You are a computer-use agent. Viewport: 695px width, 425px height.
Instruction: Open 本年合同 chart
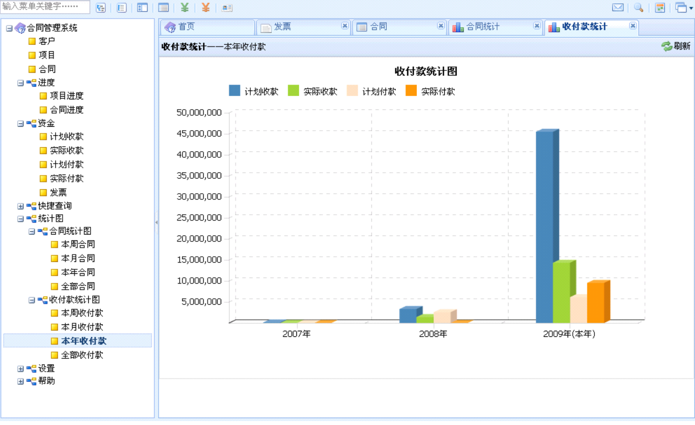click(x=78, y=272)
